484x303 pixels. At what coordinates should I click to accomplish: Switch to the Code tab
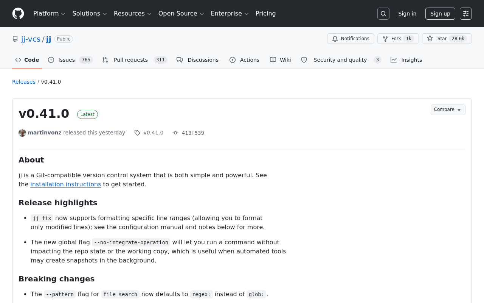click(x=27, y=60)
